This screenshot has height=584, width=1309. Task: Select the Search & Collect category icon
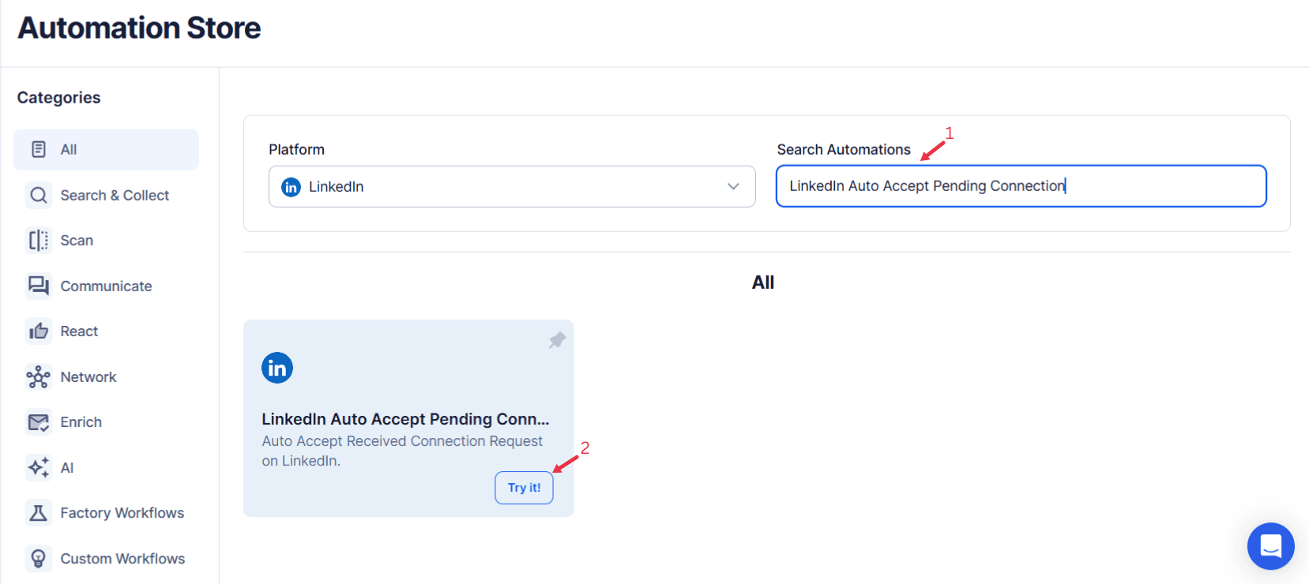pyautogui.click(x=38, y=195)
